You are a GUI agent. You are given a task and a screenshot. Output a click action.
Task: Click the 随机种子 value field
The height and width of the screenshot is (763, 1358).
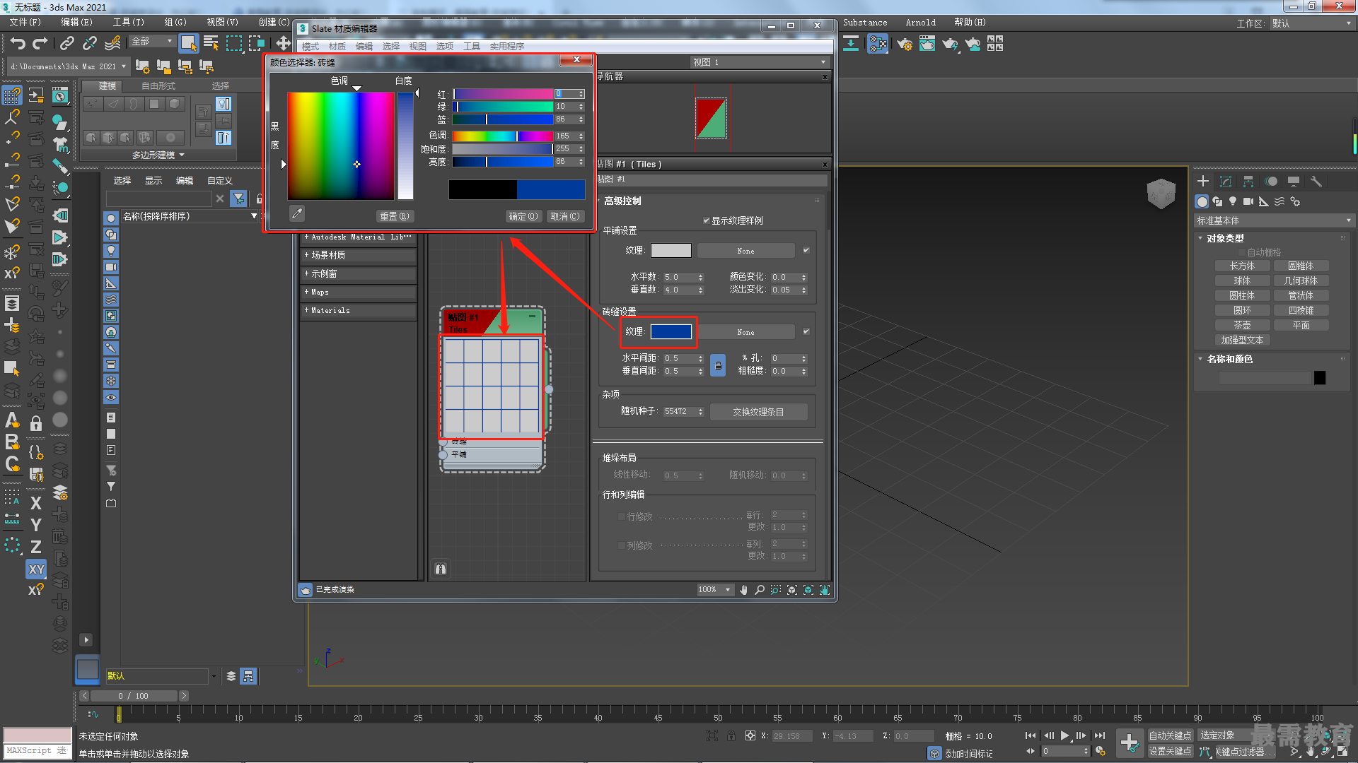[680, 412]
